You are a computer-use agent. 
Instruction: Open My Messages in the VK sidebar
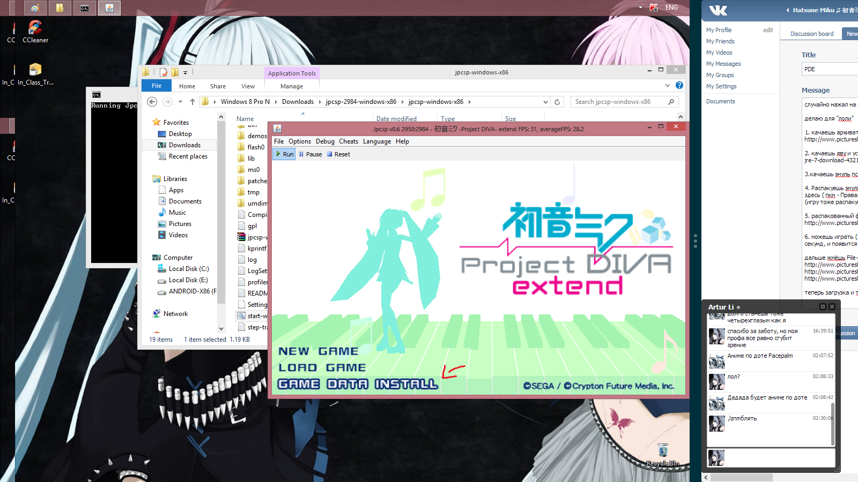pos(723,64)
